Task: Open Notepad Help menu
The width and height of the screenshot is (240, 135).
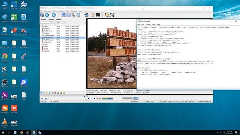Action: point(159,24)
